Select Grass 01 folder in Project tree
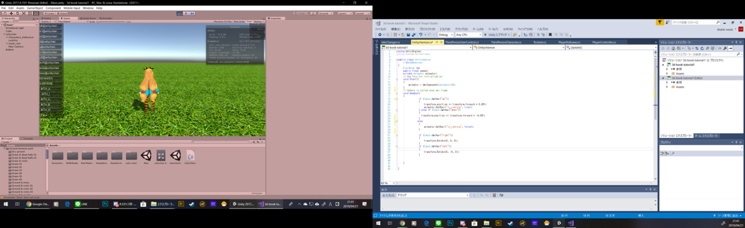745x228 pixels. [15, 164]
